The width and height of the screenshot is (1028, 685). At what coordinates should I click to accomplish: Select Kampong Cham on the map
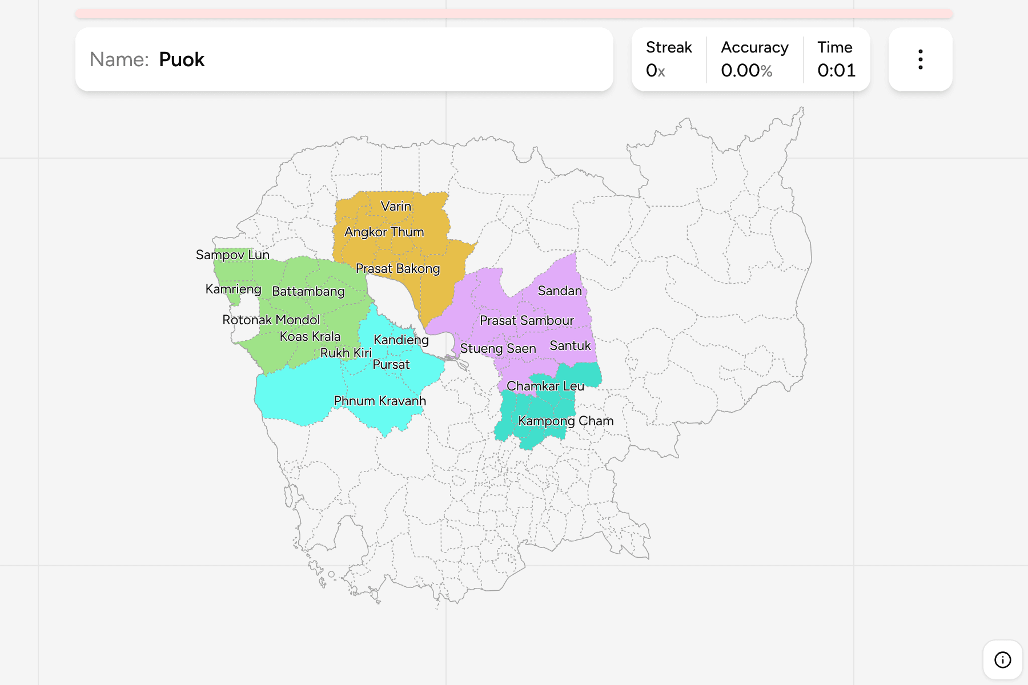565,421
